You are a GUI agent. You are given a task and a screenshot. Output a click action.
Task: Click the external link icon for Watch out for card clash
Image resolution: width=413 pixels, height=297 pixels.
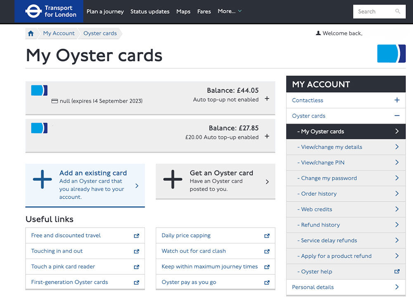tap(267, 251)
